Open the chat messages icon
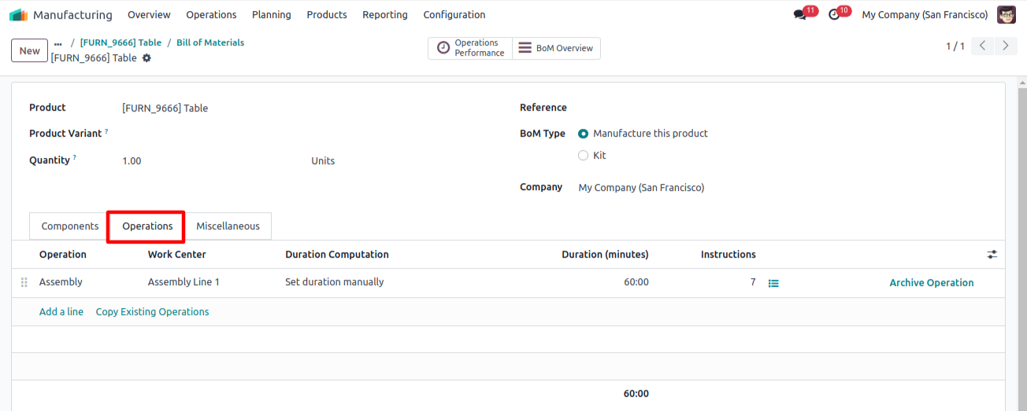 coord(800,15)
